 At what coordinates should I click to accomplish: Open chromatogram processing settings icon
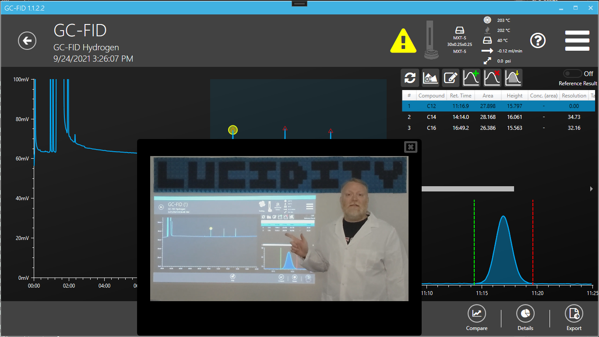click(x=430, y=78)
